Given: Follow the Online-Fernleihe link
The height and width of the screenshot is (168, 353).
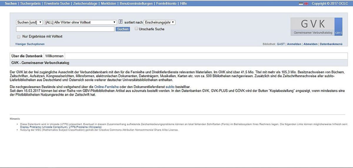Looking at the screenshot, I should 106,87.
